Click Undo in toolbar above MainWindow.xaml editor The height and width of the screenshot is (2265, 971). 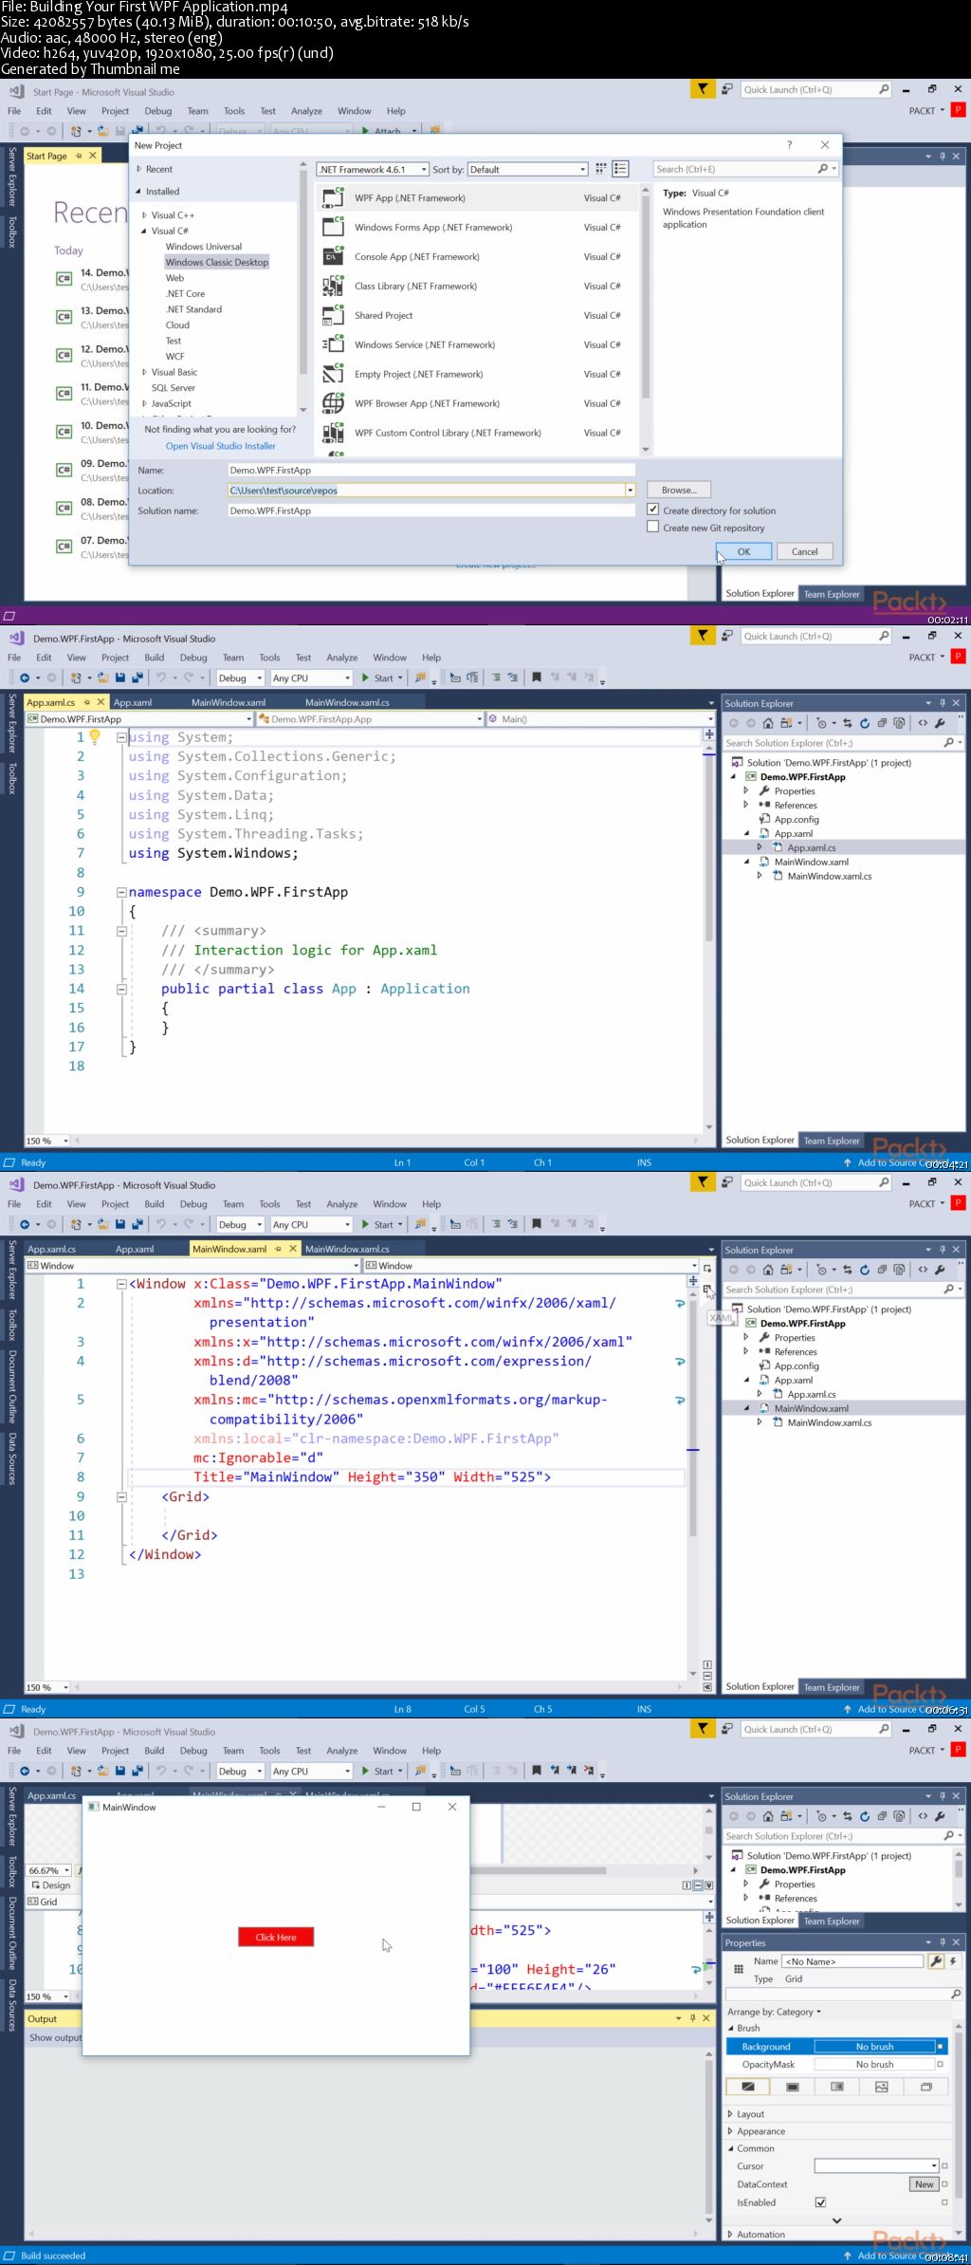pos(161,1224)
